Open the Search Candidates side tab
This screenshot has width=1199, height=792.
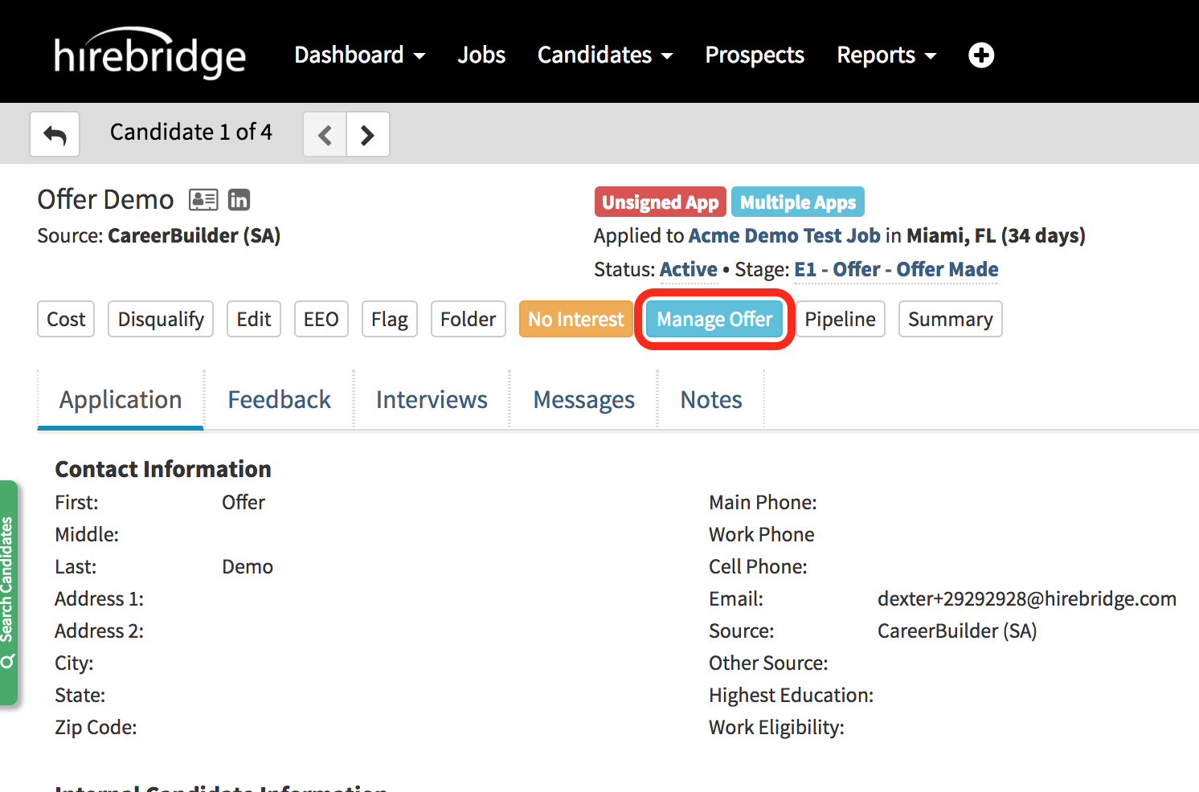tap(8, 593)
